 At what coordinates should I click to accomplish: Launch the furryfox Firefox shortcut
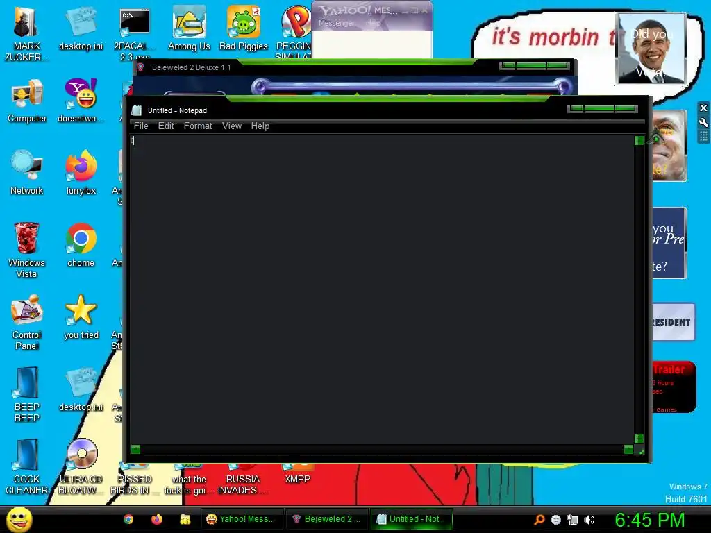(81, 173)
